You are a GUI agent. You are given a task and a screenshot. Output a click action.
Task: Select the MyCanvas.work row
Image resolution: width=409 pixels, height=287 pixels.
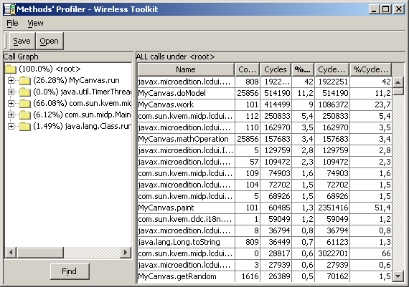265,104
